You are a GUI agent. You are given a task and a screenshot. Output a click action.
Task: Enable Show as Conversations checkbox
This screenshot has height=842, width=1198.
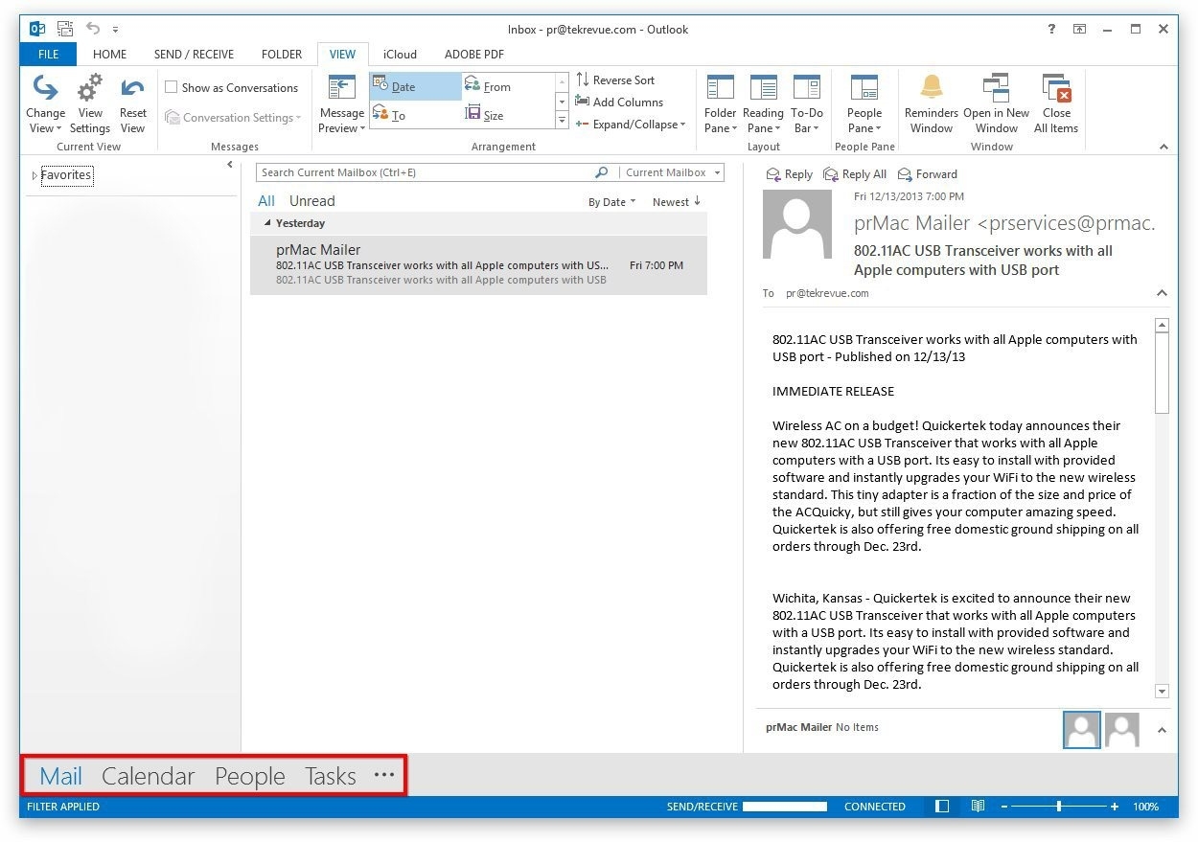coord(172,87)
